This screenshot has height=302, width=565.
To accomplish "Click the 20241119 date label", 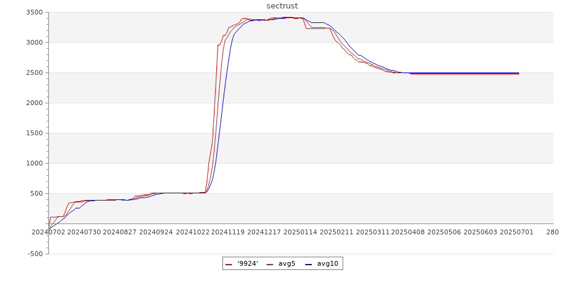I will point(228,232).
